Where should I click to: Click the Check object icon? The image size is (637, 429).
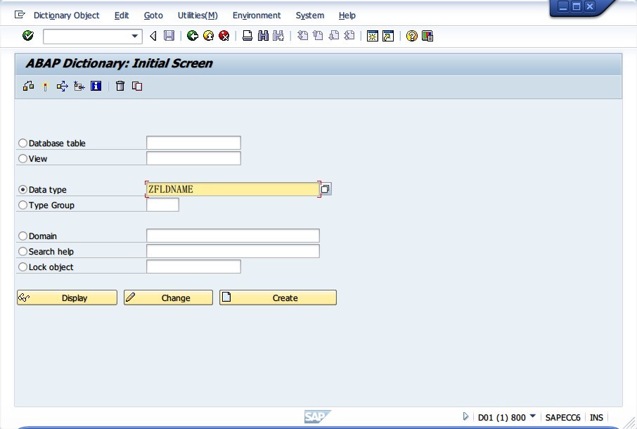pyautogui.click(x=28, y=86)
